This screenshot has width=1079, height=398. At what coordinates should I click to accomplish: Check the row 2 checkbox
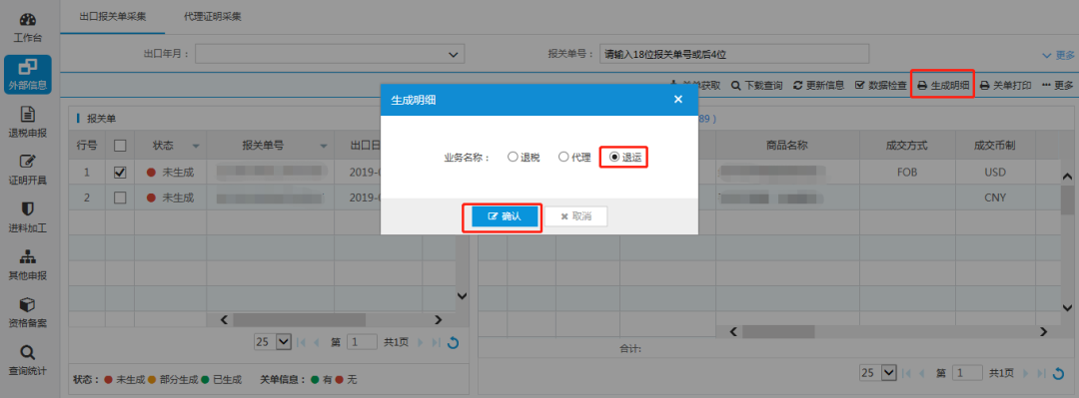coord(120,198)
